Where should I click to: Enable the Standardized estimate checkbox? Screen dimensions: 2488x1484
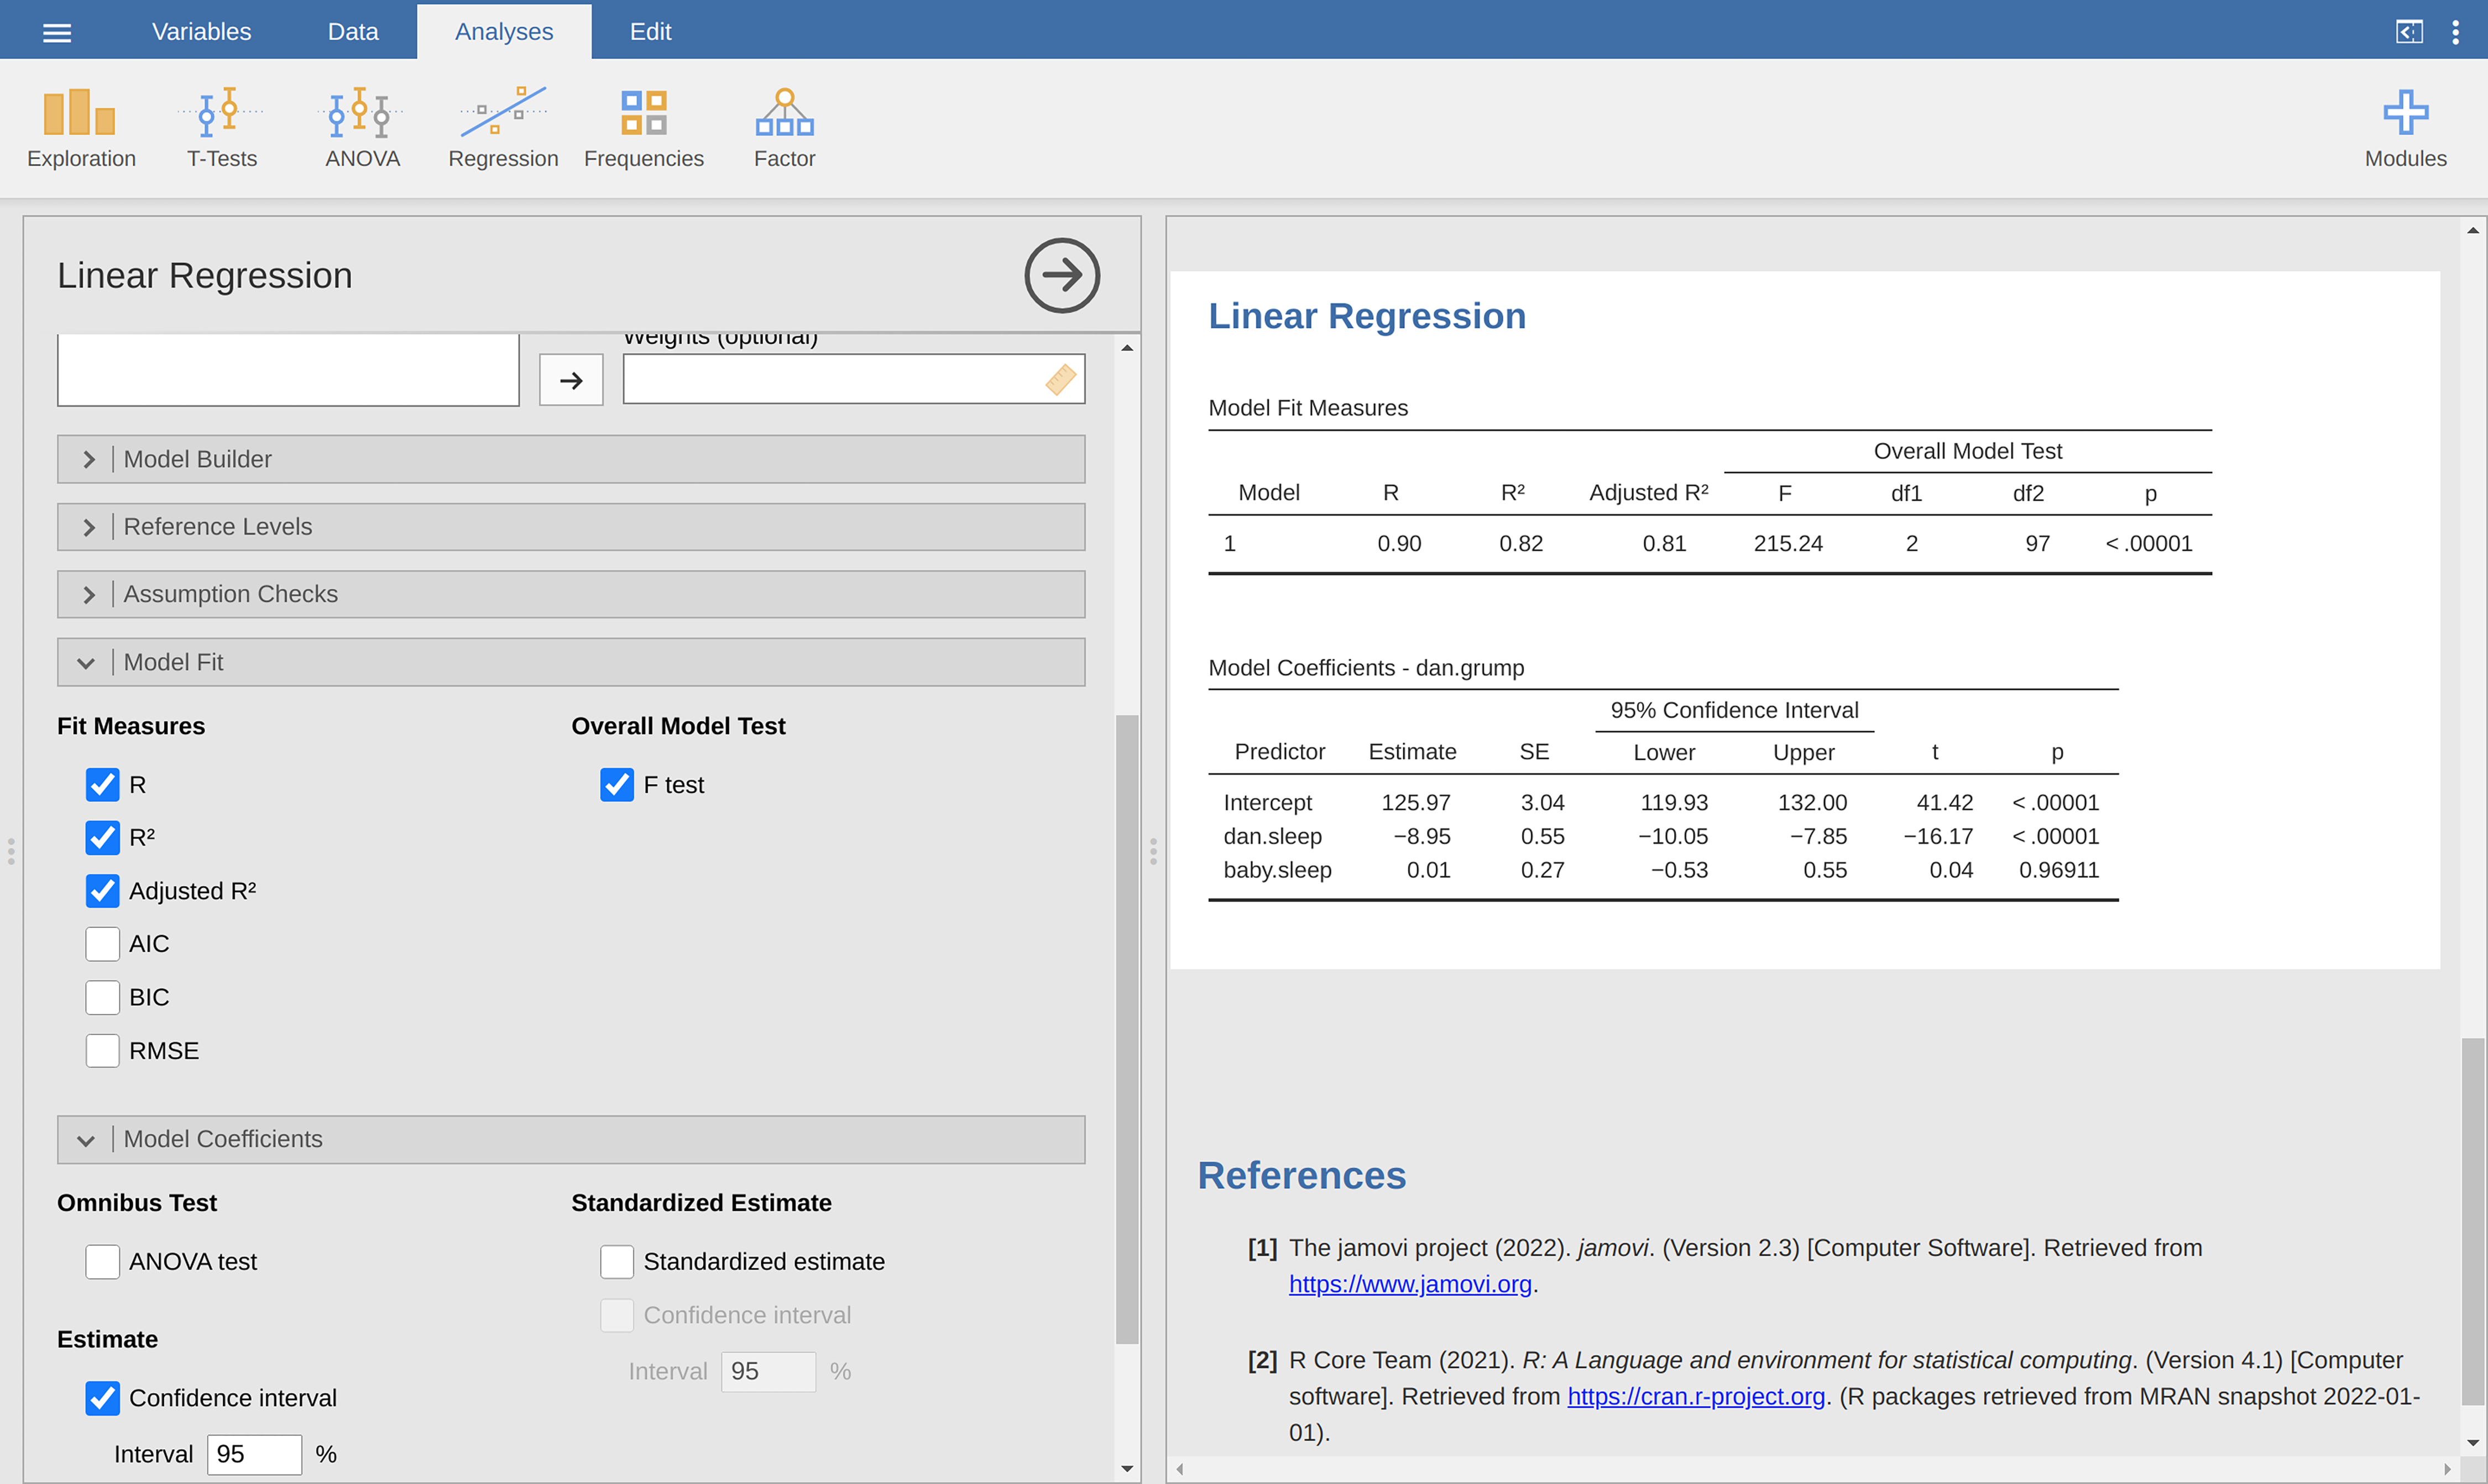(x=616, y=1262)
